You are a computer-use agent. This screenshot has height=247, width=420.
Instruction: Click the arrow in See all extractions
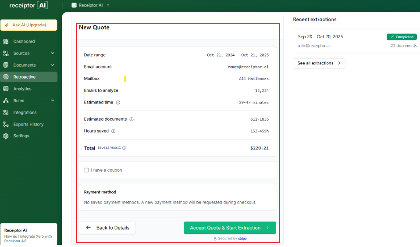[338, 63]
